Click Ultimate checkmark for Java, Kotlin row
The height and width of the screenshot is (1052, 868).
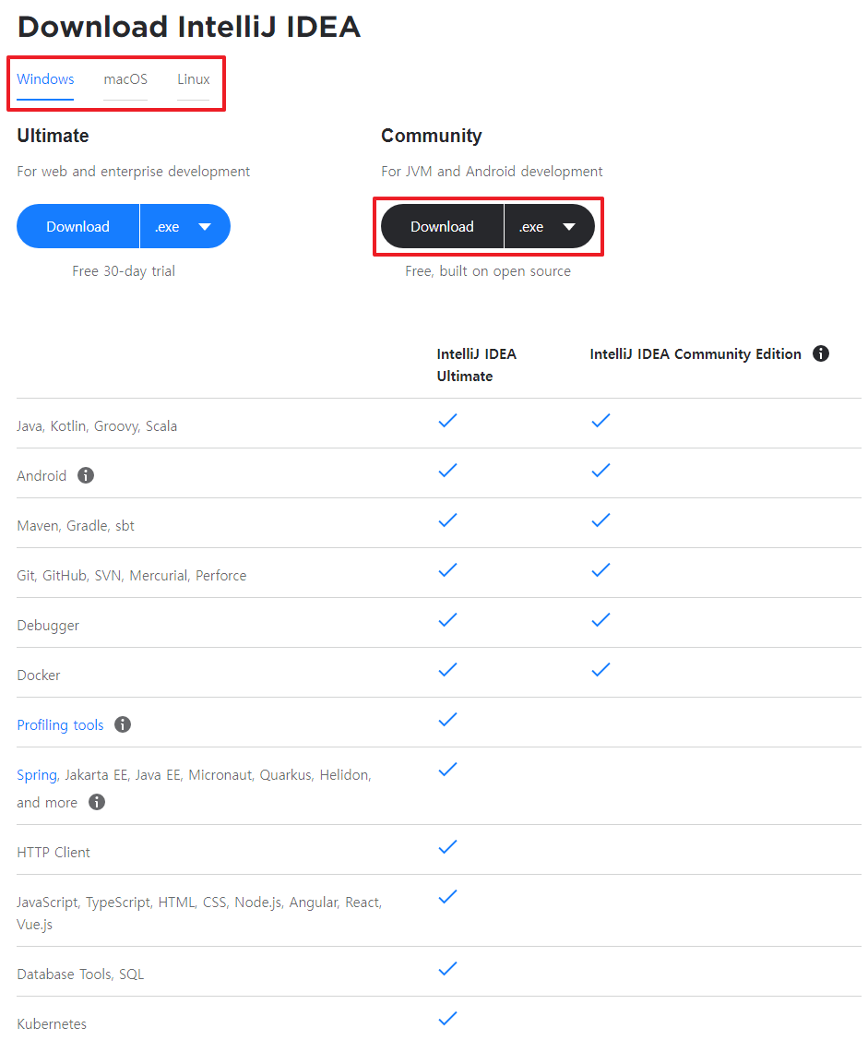pos(447,421)
